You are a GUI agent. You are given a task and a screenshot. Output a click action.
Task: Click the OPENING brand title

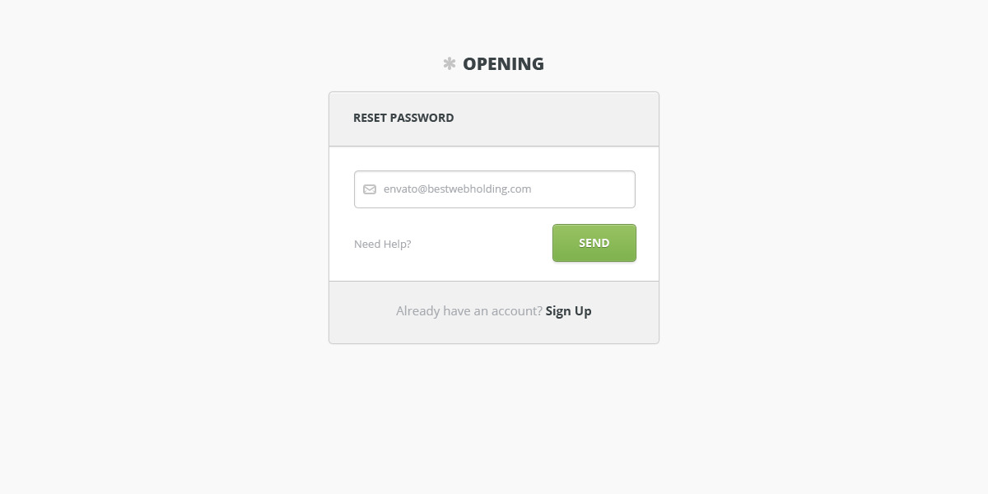(503, 63)
